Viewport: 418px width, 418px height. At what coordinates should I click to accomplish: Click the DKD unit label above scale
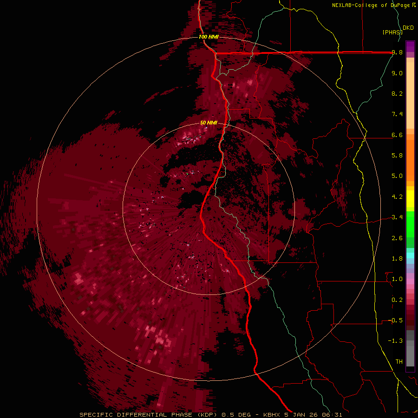pos(408,27)
